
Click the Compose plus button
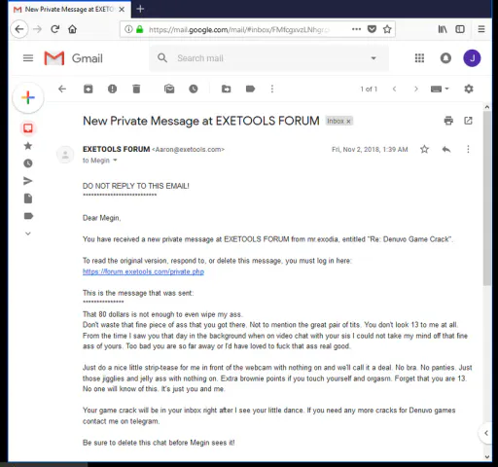[28, 97]
